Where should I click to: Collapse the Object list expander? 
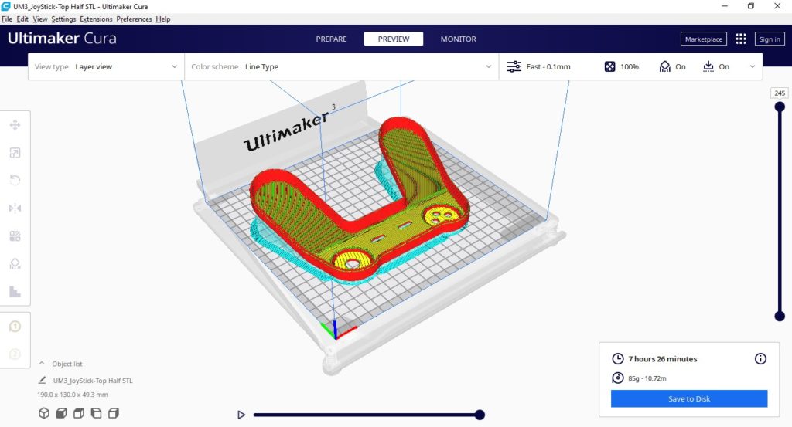(x=42, y=364)
